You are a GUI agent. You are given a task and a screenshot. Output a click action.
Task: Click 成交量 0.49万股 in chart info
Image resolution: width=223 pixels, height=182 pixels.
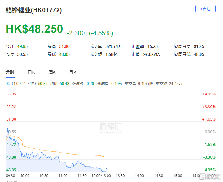pos(139,84)
